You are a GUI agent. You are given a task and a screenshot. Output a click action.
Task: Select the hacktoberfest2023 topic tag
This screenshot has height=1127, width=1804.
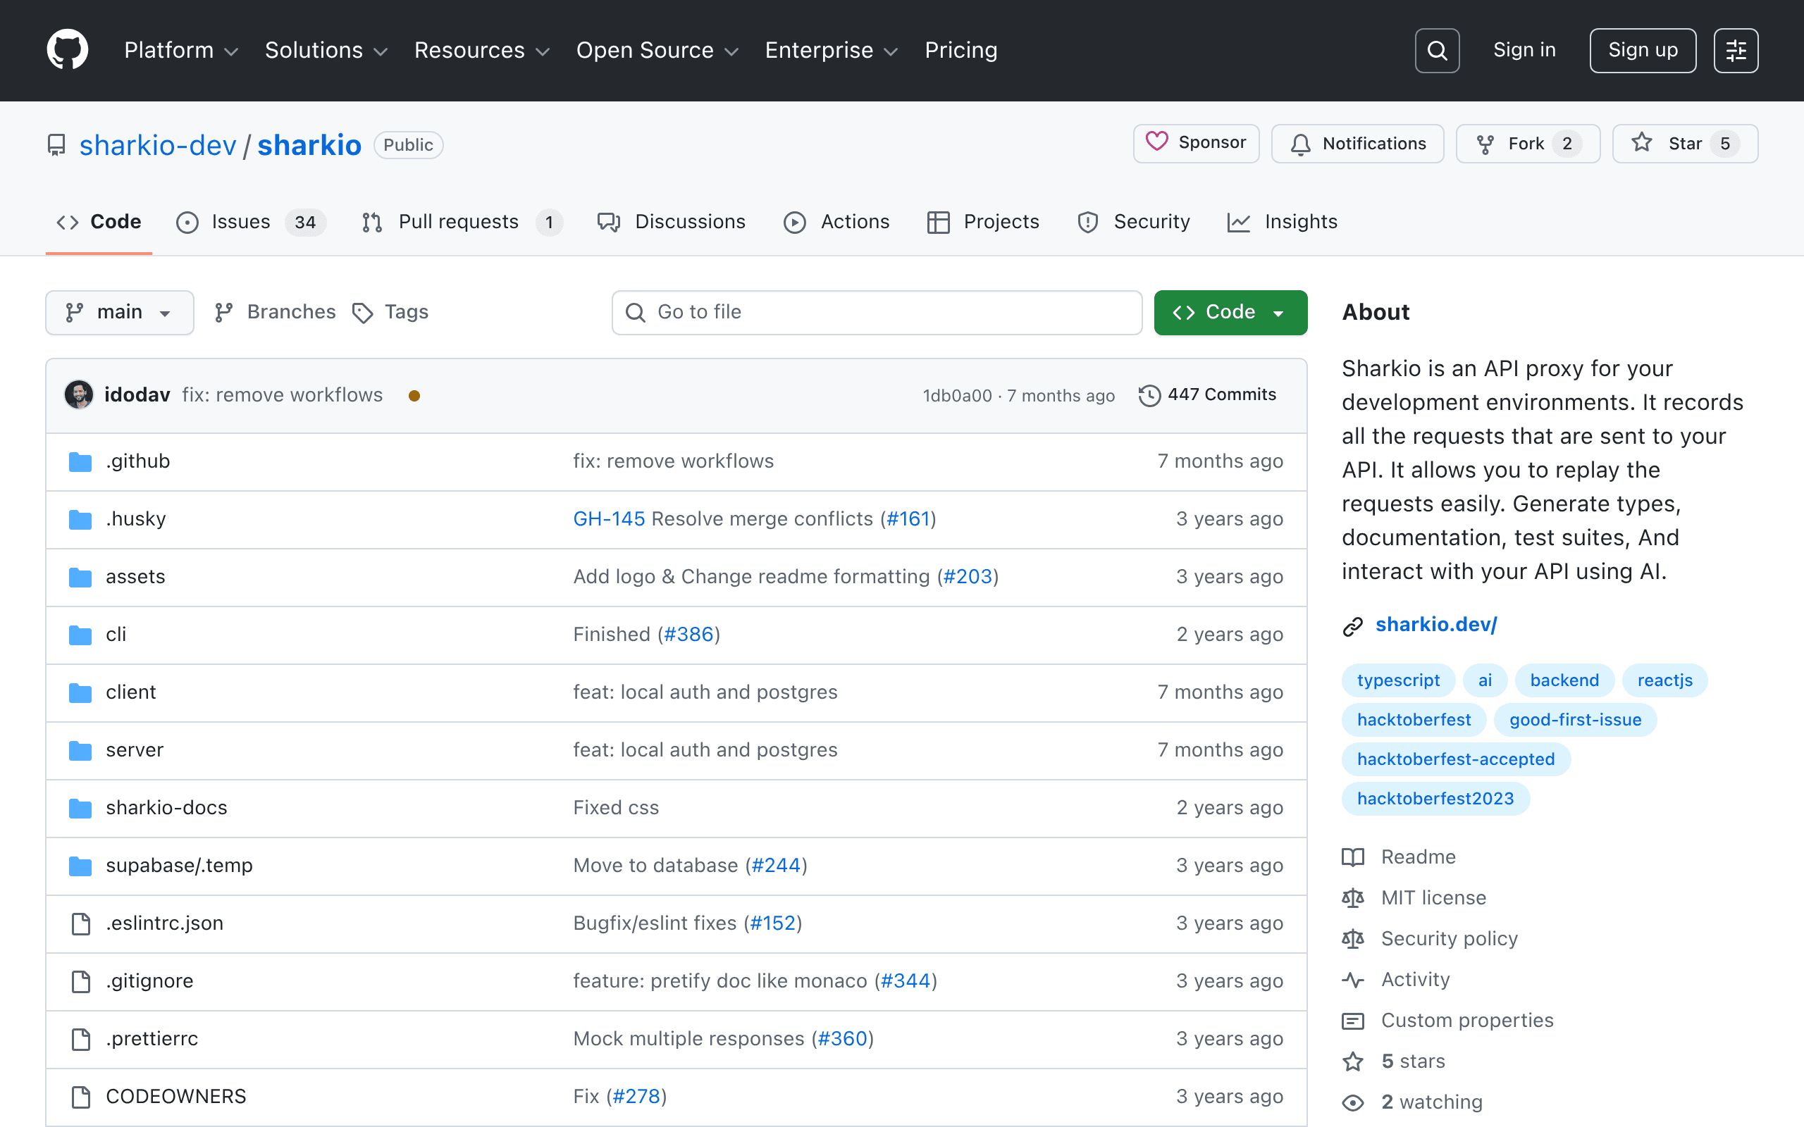click(x=1435, y=799)
